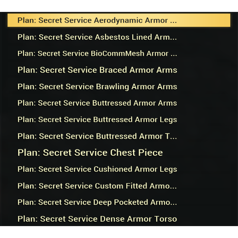Viewport: 238px width, 238px height.
Task: Choose Secret Service Buttressed Armor Legs plan
Action: 97,119
